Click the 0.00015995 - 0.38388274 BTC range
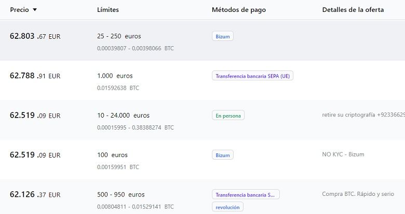405x214 pixels. tap(136, 127)
